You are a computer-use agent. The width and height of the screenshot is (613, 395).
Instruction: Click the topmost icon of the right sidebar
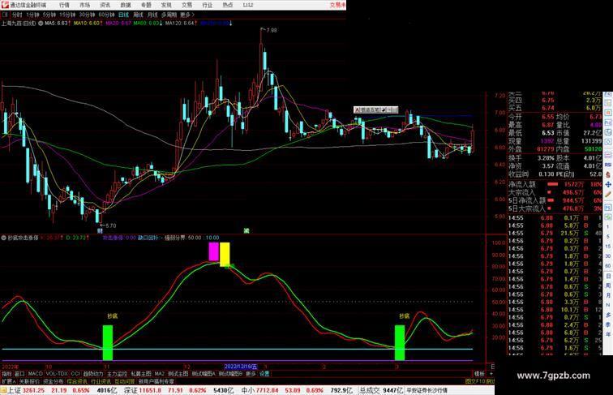tap(608, 94)
